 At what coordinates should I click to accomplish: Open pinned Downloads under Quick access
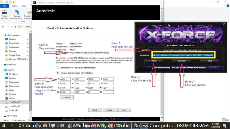(x=14, y=43)
